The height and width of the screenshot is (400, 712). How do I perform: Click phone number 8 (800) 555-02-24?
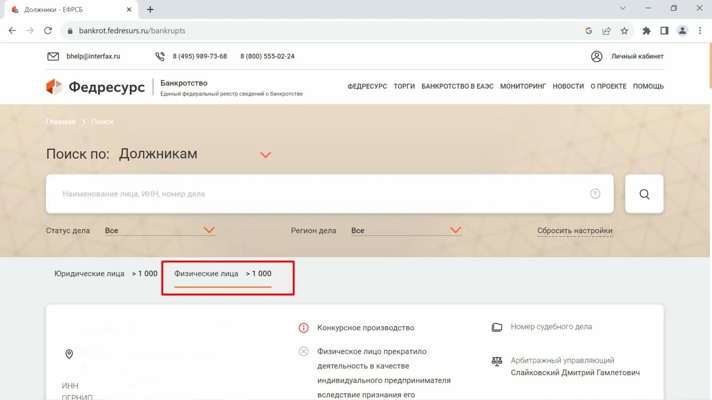[x=267, y=56]
